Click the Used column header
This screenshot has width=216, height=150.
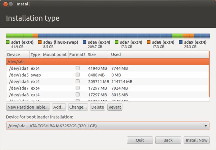[x=159, y=55]
